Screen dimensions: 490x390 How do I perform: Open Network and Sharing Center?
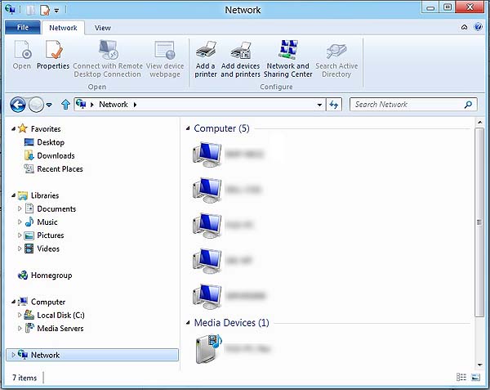287,58
